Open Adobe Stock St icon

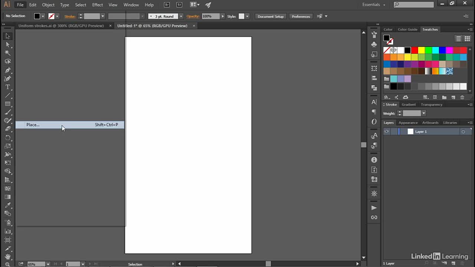click(179, 5)
